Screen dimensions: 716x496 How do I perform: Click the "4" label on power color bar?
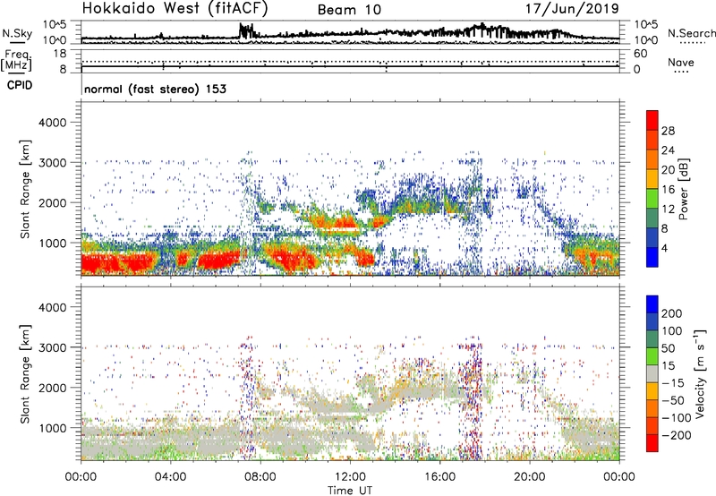click(664, 248)
